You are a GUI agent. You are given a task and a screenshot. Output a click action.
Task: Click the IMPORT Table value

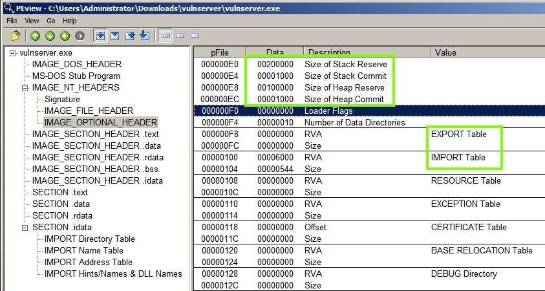pyautogui.click(x=458, y=158)
